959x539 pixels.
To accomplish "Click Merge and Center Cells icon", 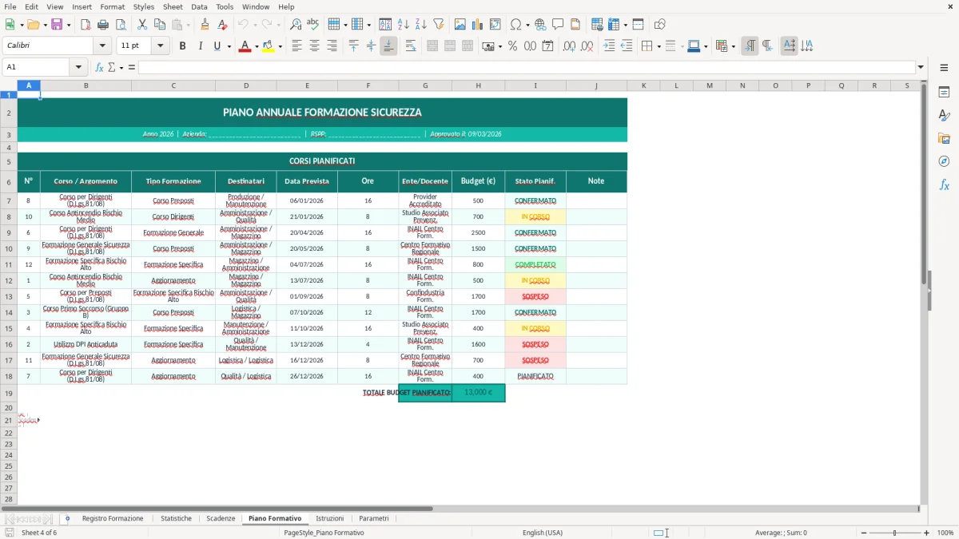I will (x=432, y=46).
